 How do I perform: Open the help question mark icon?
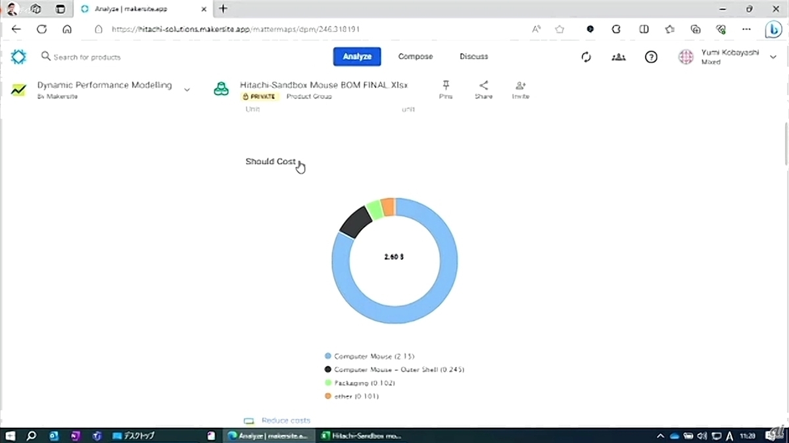[651, 57]
